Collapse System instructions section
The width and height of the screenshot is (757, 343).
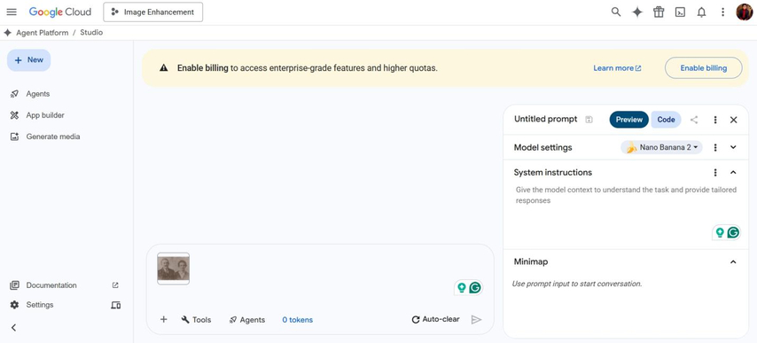[x=733, y=172]
